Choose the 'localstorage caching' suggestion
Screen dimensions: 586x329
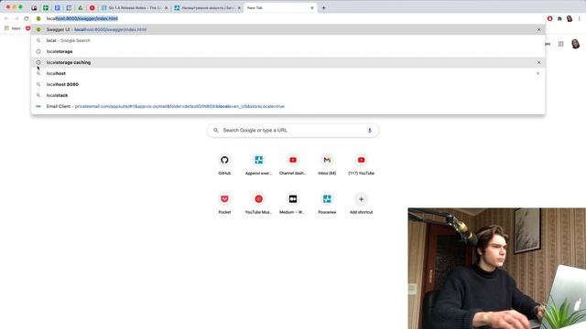[288, 62]
